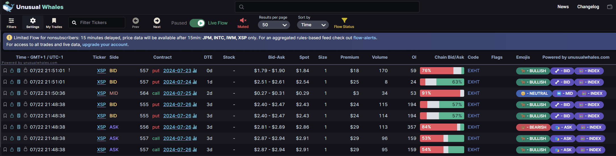Open 2024-07-24 contract date link

pyautogui.click(x=177, y=82)
